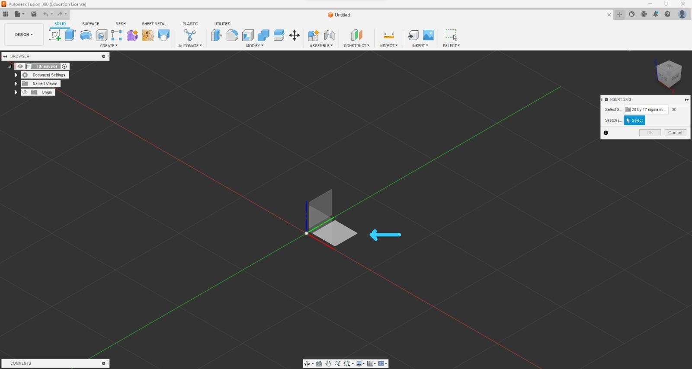Click the Sketch plane Select button
Screen dimensions: 692x369
(634, 121)
